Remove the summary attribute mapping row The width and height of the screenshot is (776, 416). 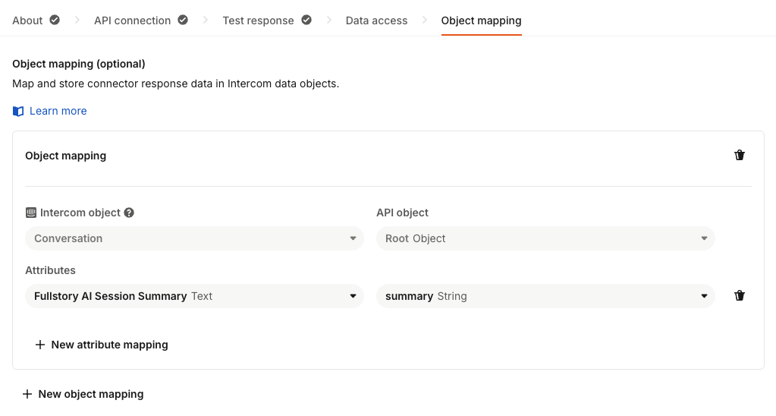(x=740, y=296)
